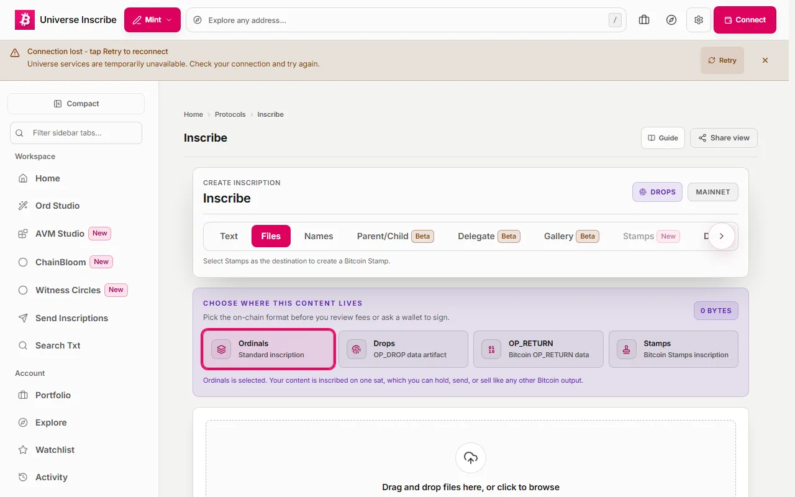Switch to the Names tab
This screenshot has height=497, width=795.
[319, 236]
